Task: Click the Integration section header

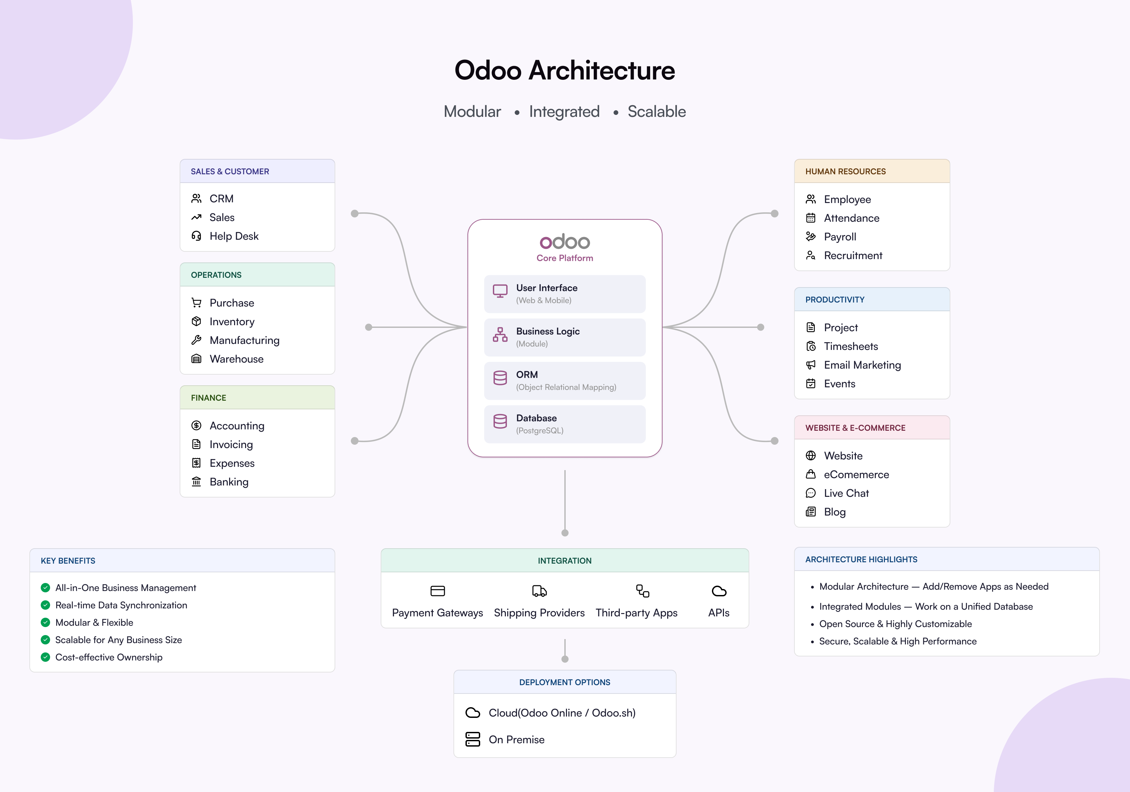Action: [565, 561]
